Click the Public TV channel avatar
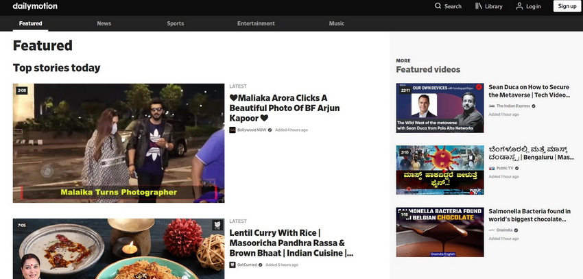Viewport: 583px width, 279px height. point(492,168)
